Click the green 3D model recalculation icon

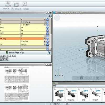click(7, 53)
